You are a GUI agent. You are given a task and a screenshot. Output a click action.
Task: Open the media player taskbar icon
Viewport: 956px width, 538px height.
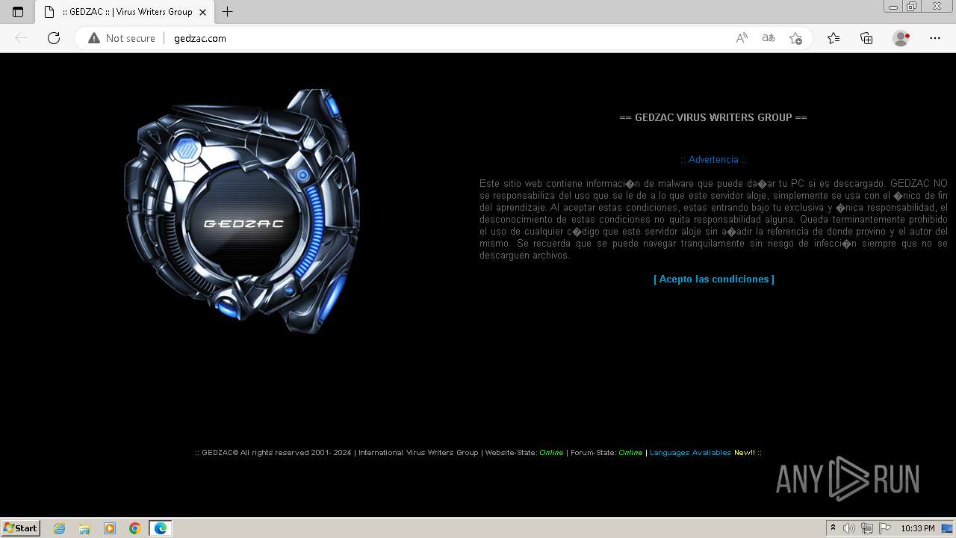click(110, 528)
